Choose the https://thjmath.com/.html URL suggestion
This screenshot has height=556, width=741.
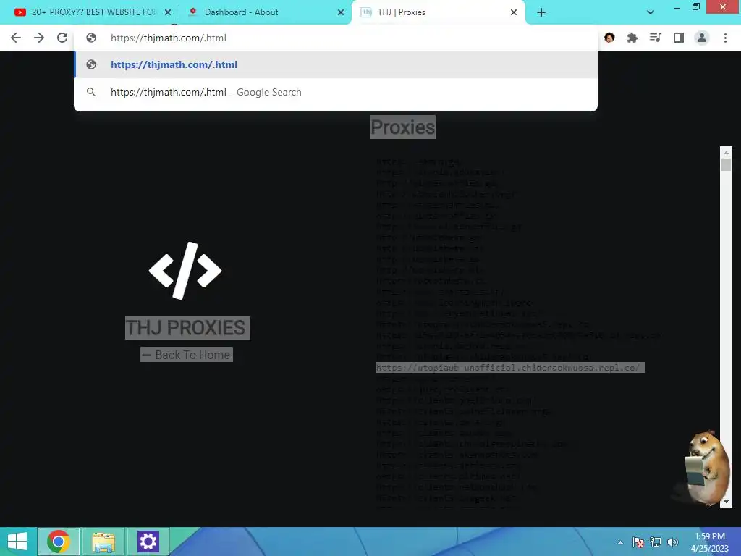(x=336, y=64)
